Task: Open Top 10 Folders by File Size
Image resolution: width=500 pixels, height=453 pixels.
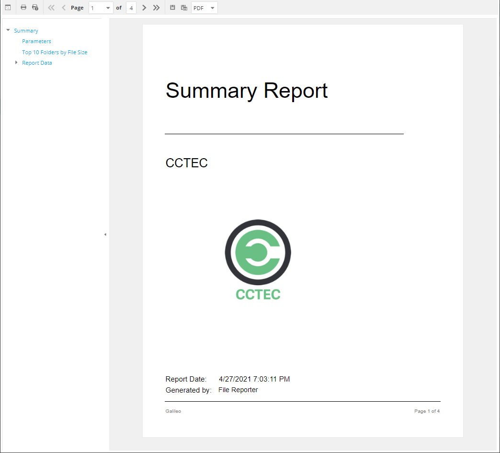Action: (x=55, y=52)
